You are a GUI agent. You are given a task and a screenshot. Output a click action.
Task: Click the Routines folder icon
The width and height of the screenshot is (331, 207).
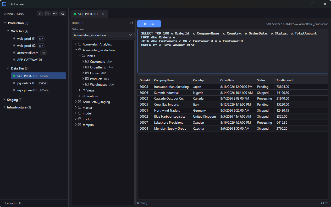coord(83,96)
